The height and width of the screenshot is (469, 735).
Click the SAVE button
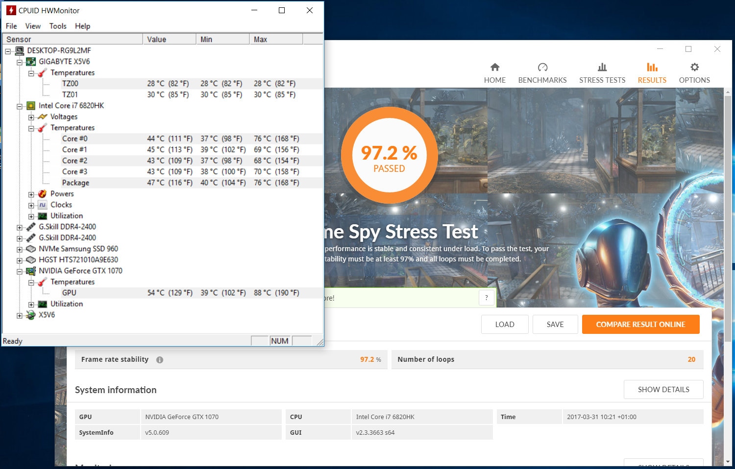pos(555,325)
